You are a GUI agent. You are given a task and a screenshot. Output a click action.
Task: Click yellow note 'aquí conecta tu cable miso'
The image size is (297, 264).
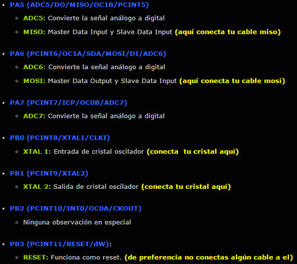click(x=227, y=32)
